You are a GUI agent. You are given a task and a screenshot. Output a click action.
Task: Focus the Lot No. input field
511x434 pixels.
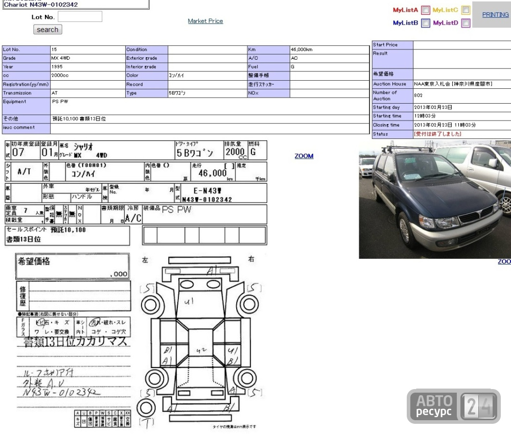point(80,17)
